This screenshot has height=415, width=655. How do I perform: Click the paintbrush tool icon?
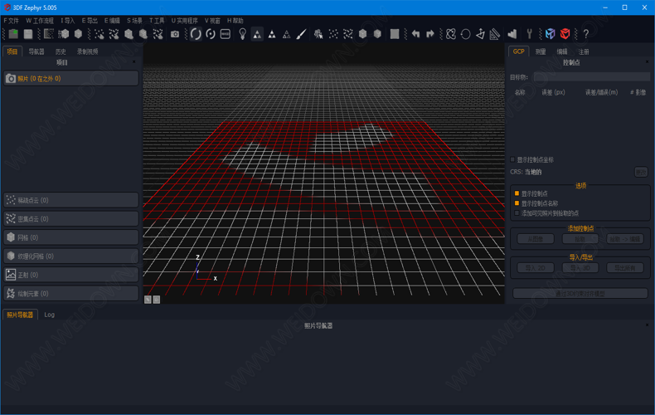(x=301, y=34)
